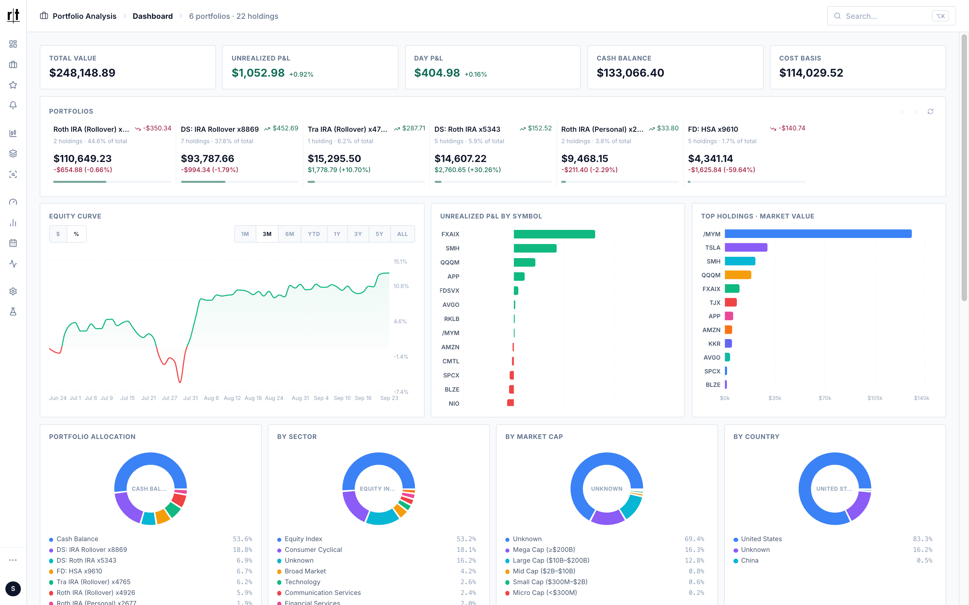Select the 3Y time range

click(358, 234)
